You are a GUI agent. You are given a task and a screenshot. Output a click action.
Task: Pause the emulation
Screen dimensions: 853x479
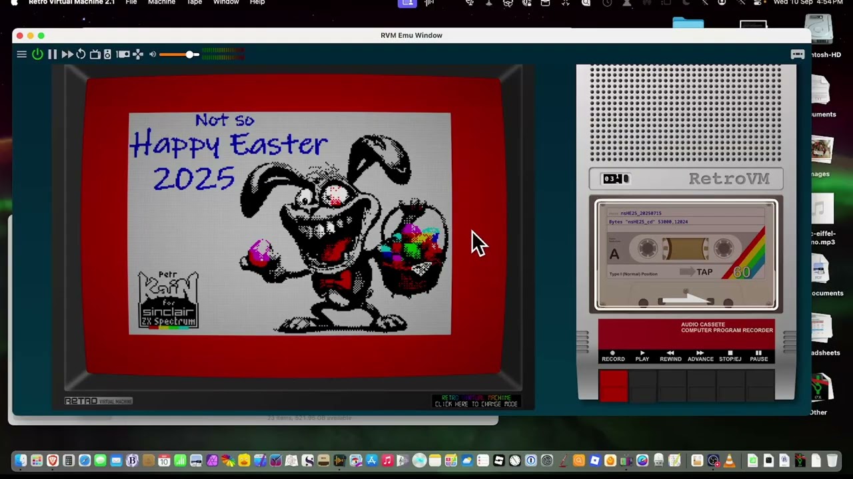(52, 55)
